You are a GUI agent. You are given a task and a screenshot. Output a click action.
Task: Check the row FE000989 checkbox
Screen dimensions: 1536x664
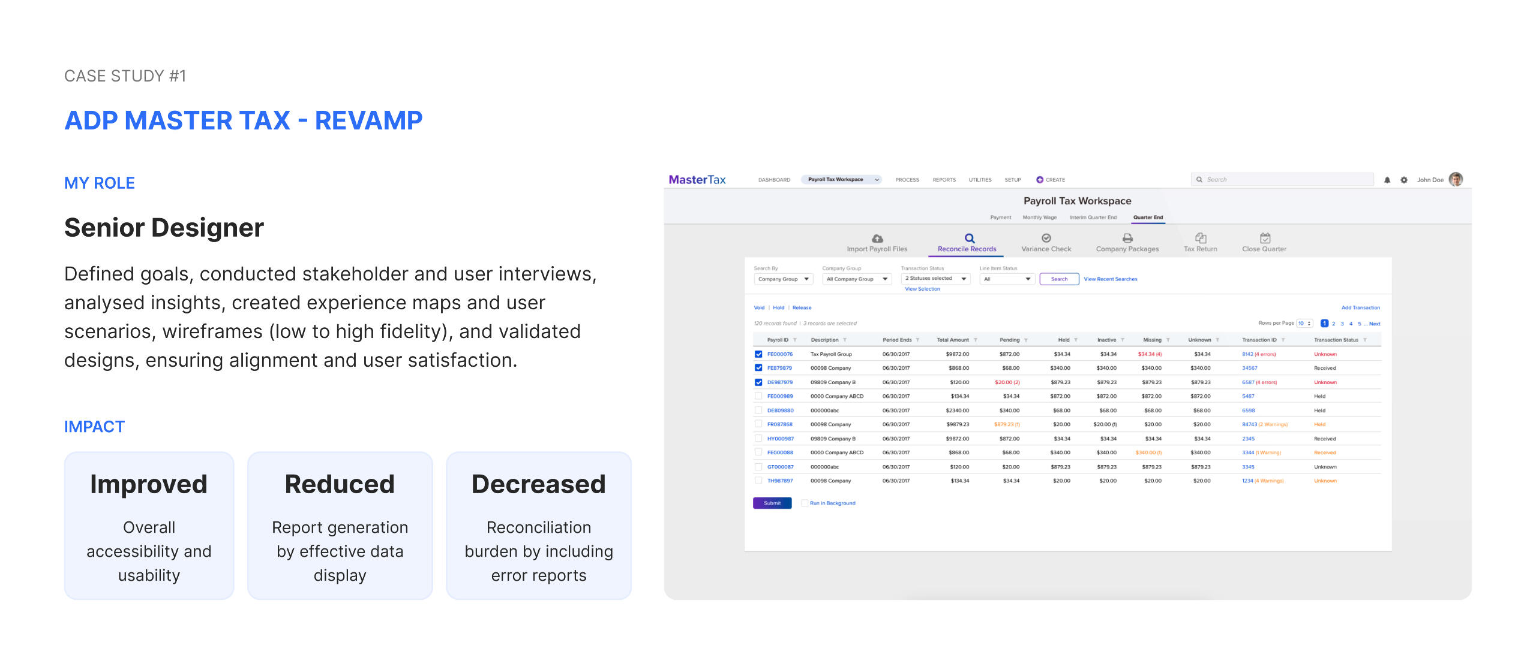coord(758,396)
